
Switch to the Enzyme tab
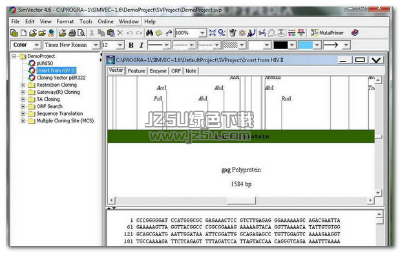[158, 71]
